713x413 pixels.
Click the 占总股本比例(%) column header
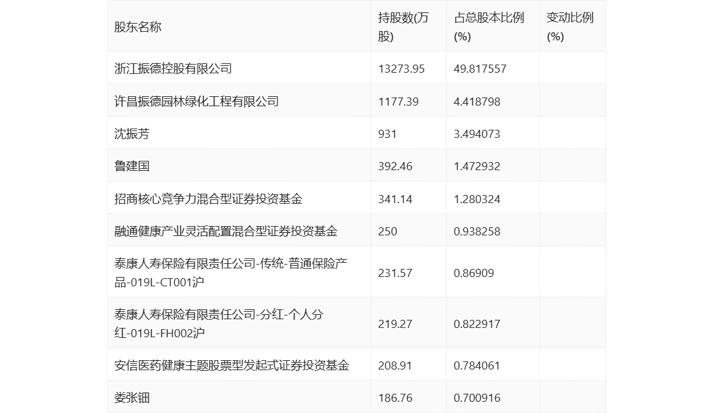tap(489, 27)
